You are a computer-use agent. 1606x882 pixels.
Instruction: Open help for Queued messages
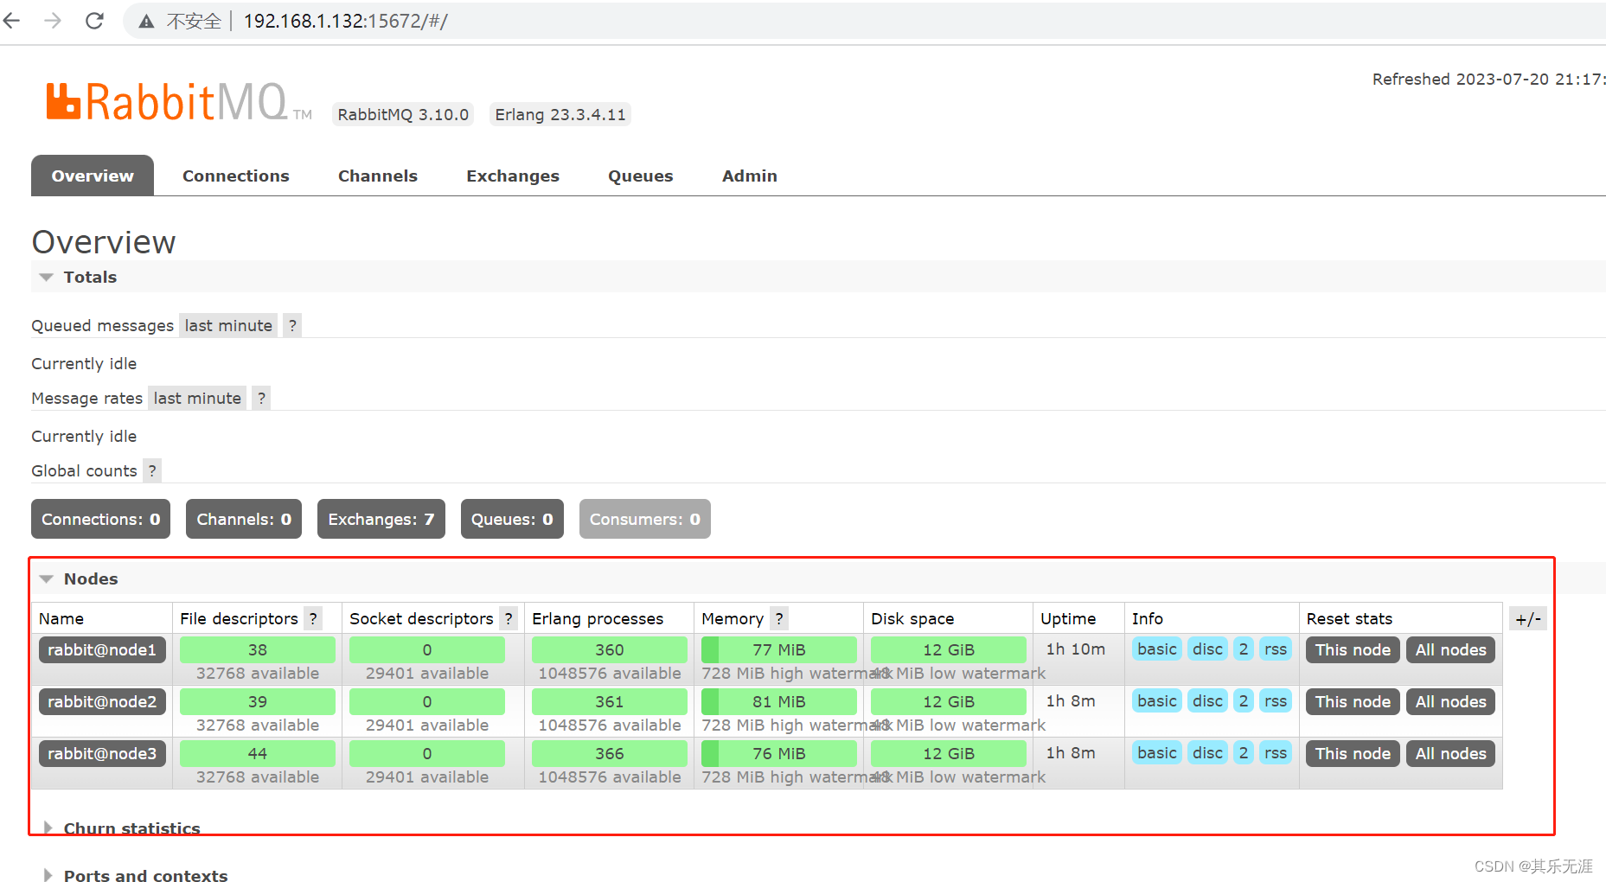pyautogui.click(x=292, y=325)
